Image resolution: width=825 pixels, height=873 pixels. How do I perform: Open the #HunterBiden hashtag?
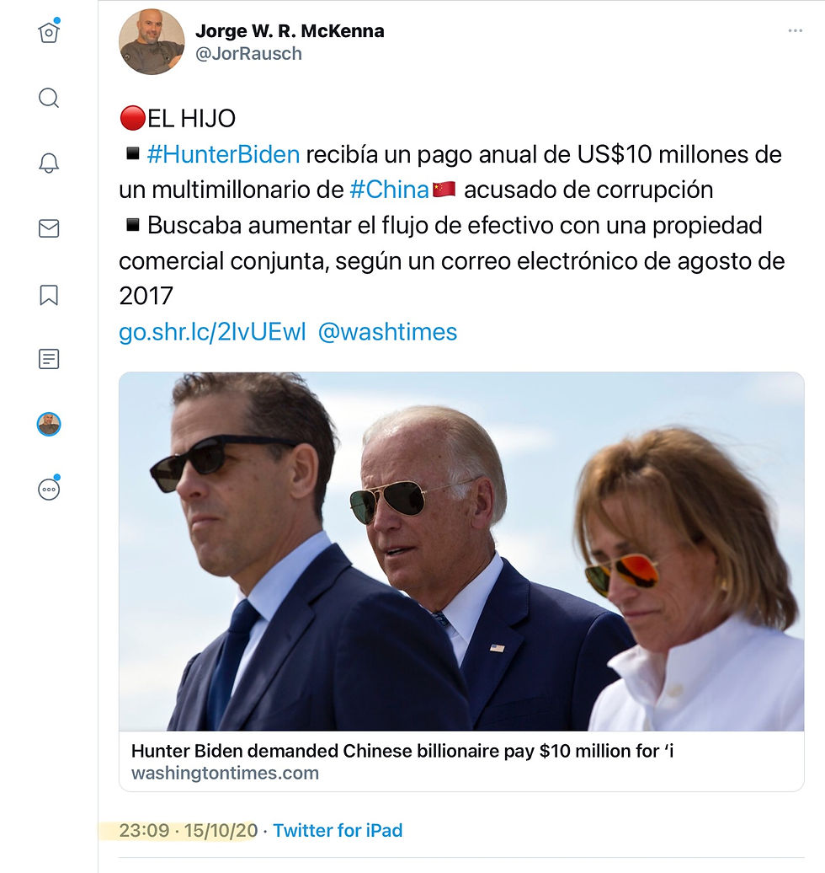(x=223, y=155)
